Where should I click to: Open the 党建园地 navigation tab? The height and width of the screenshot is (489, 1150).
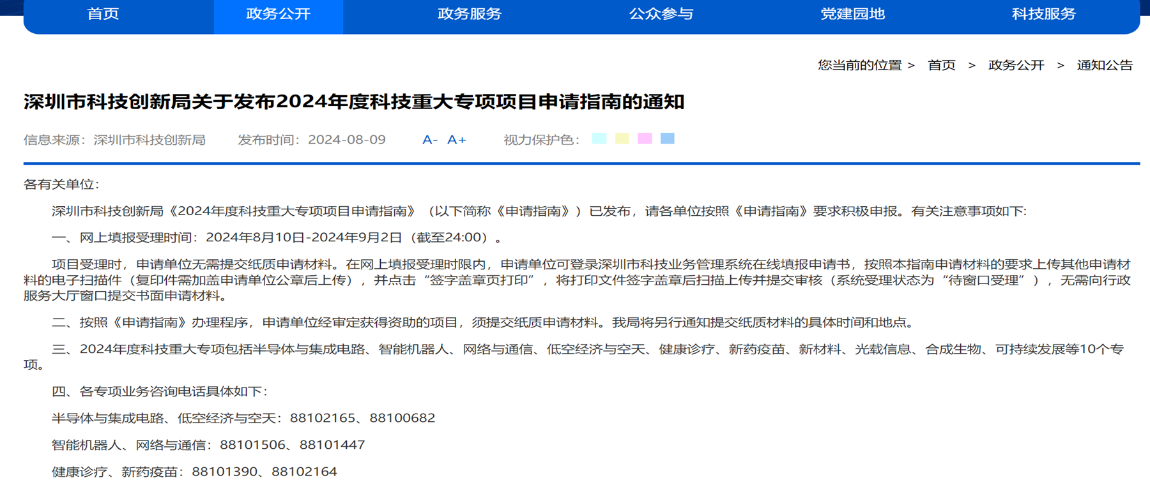coord(852,14)
